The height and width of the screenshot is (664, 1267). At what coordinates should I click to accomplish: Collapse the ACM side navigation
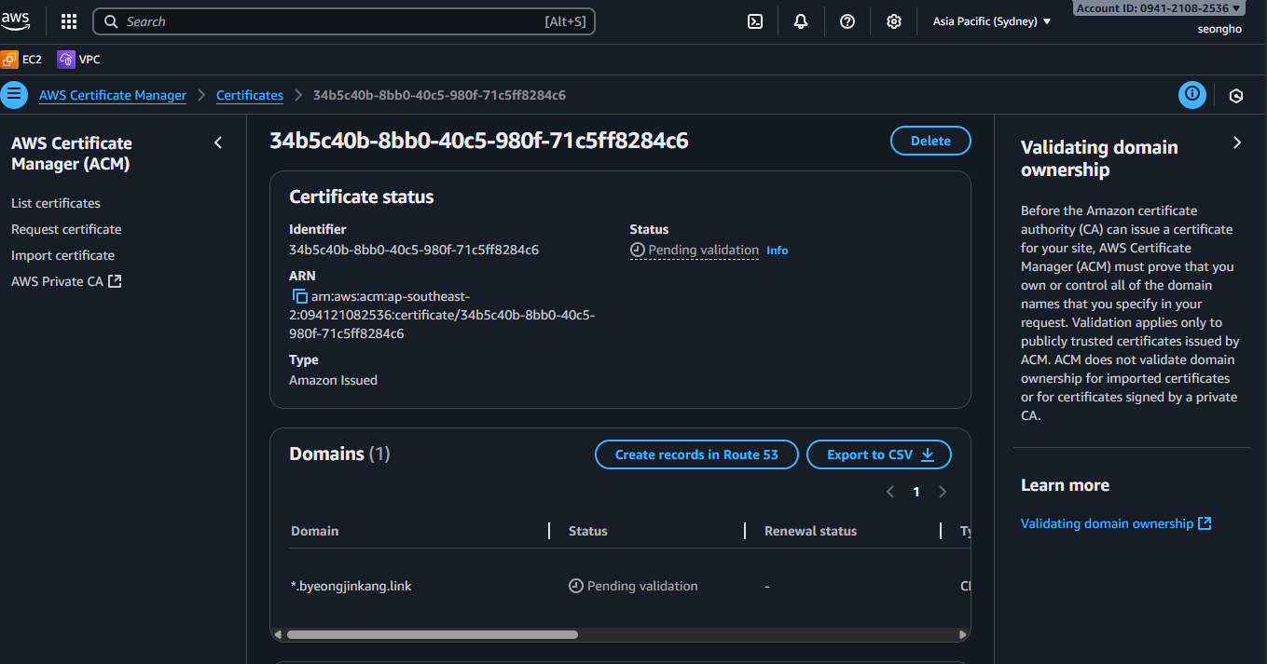[x=218, y=142]
